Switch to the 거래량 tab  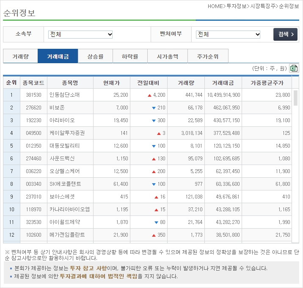click(20, 56)
